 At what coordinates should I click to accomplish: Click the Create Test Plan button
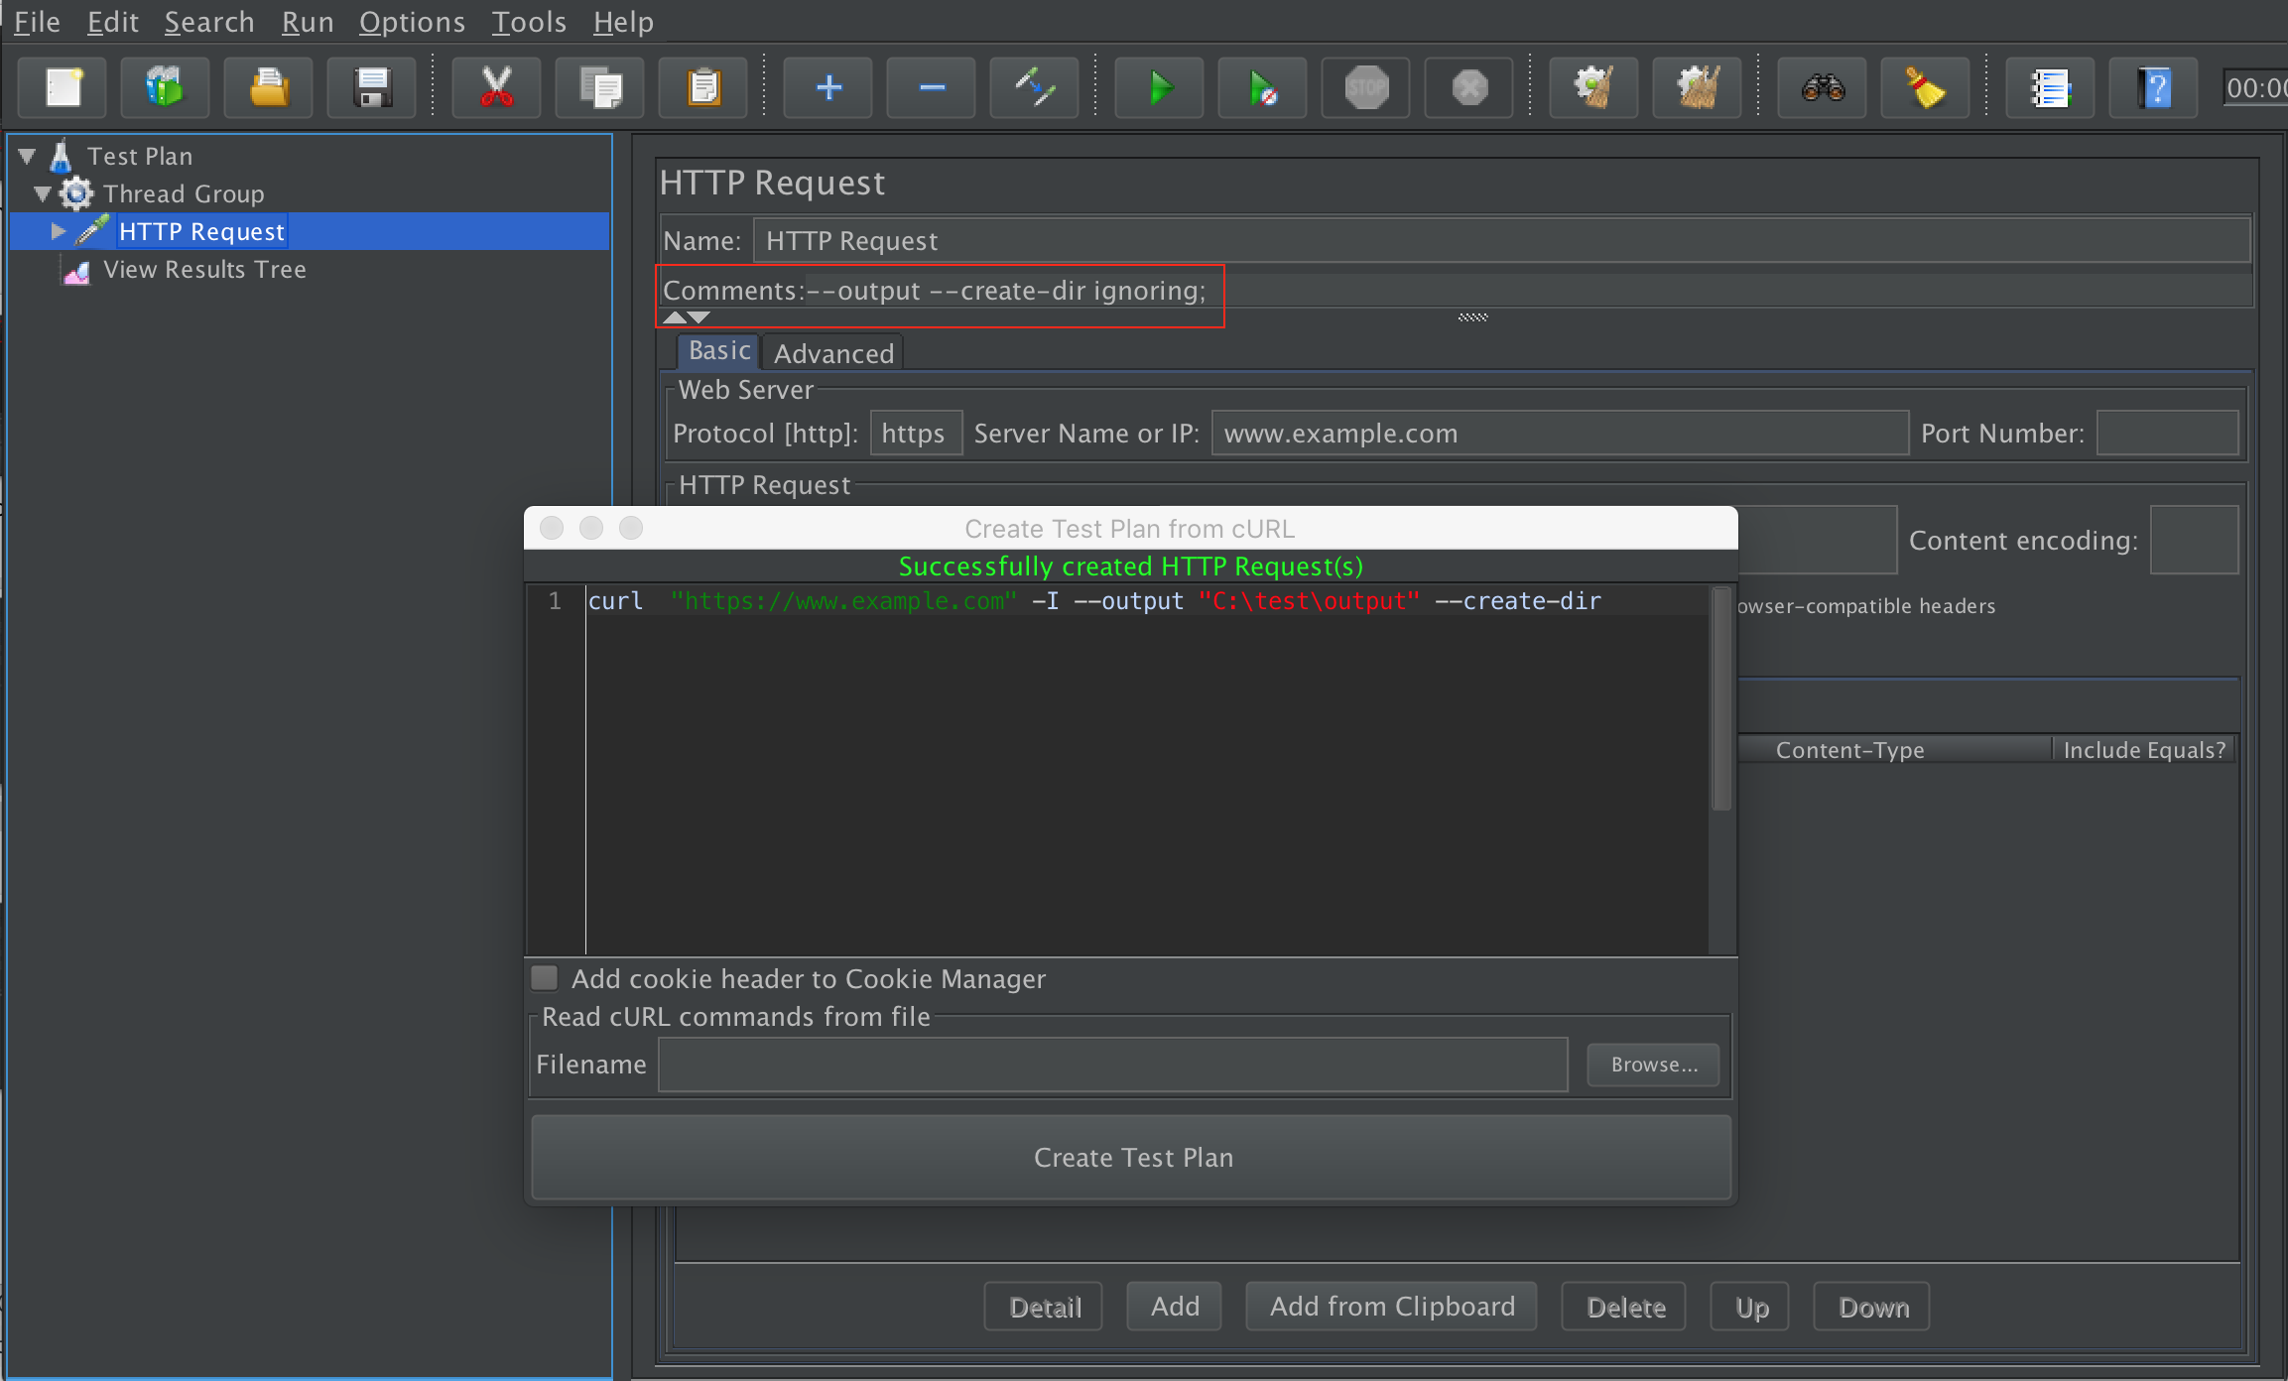point(1136,1159)
